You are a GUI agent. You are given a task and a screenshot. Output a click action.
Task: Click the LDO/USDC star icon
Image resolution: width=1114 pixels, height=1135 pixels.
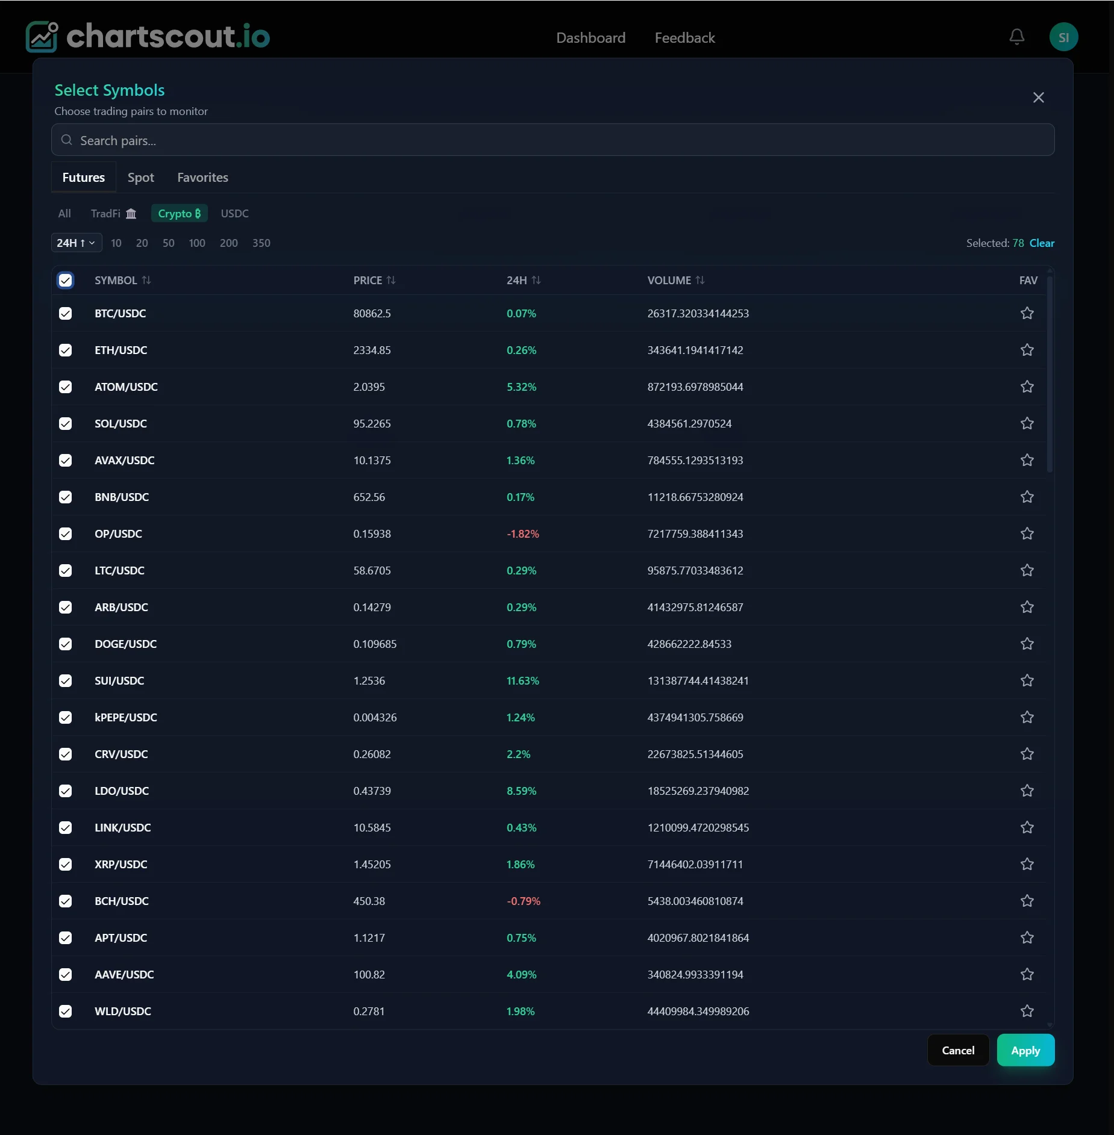(x=1027, y=791)
